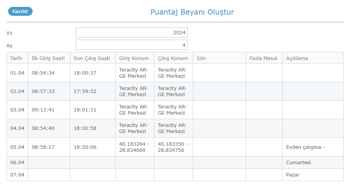
Task: Click the Pazar description cell for 07.04
Action: pyautogui.click(x=313, y=175)
